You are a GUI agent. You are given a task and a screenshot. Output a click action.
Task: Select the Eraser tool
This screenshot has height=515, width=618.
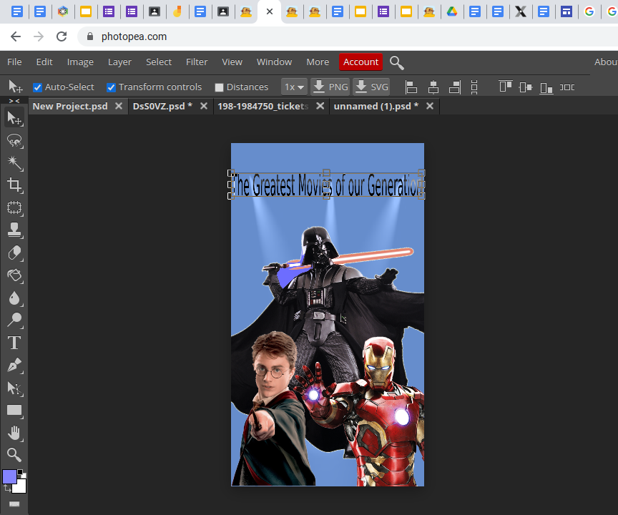[x=14, y=252]
